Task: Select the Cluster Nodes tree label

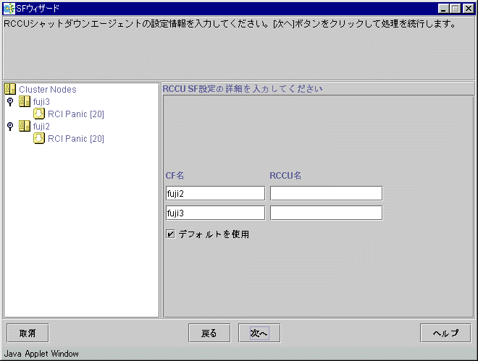Action: tap(48, 89)
